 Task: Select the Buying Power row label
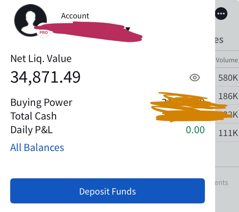41,102
